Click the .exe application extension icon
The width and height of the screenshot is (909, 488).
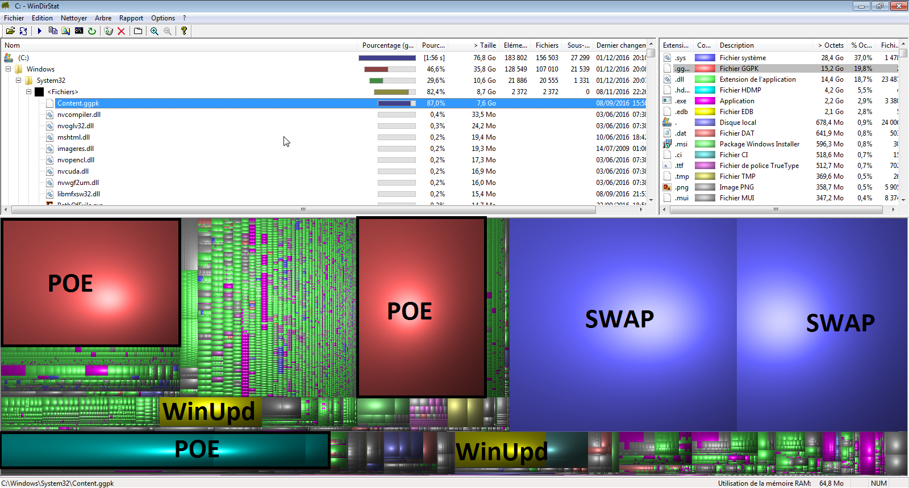coord(668,101)
